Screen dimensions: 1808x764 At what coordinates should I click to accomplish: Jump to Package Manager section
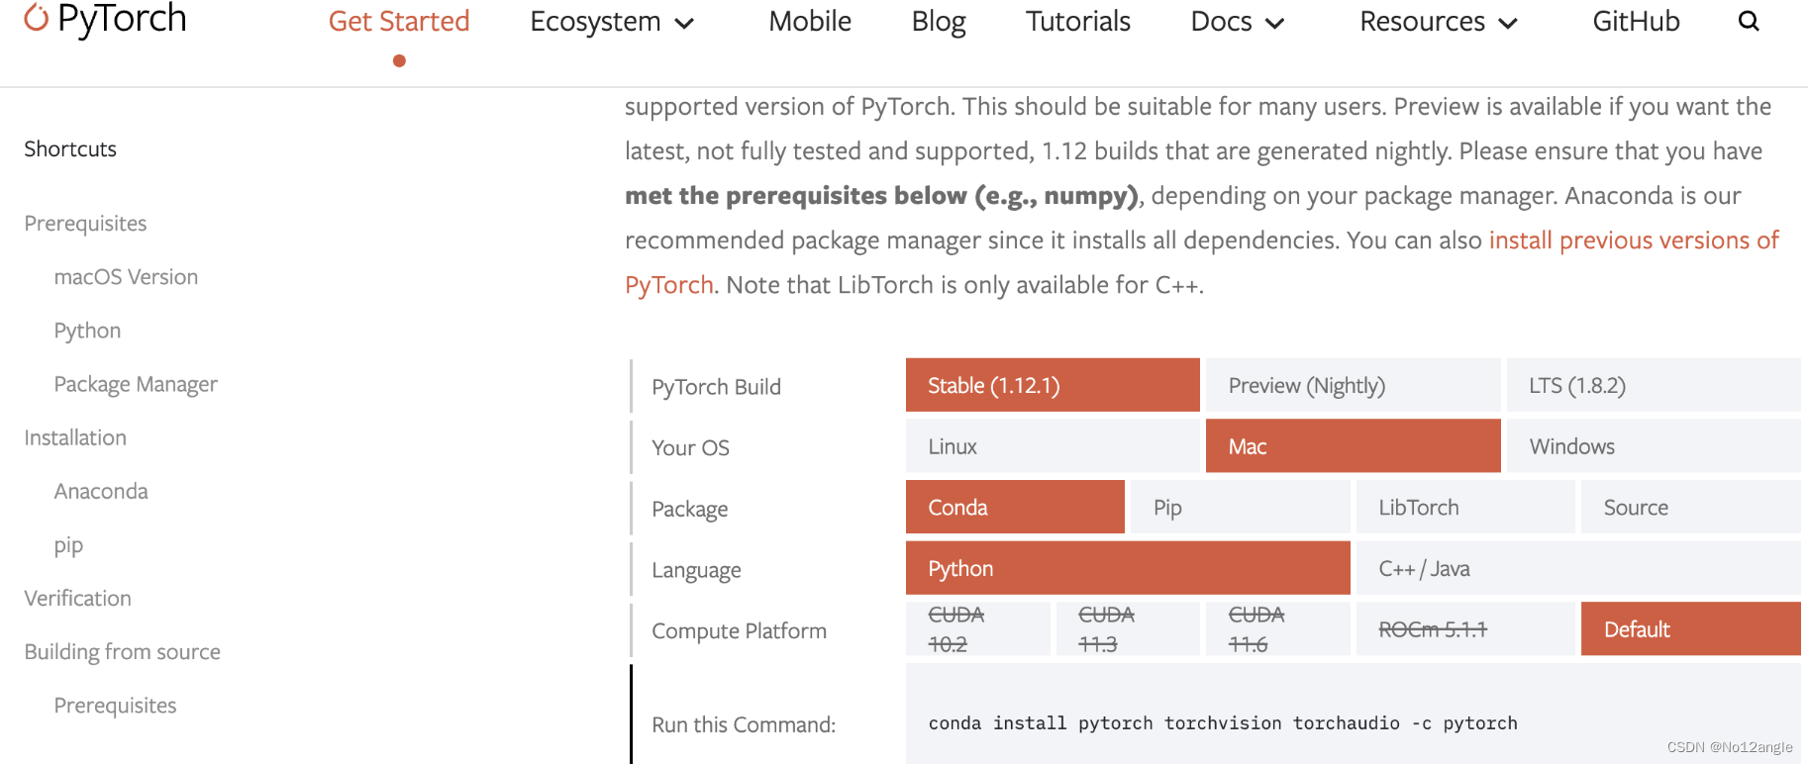point(136,384)
